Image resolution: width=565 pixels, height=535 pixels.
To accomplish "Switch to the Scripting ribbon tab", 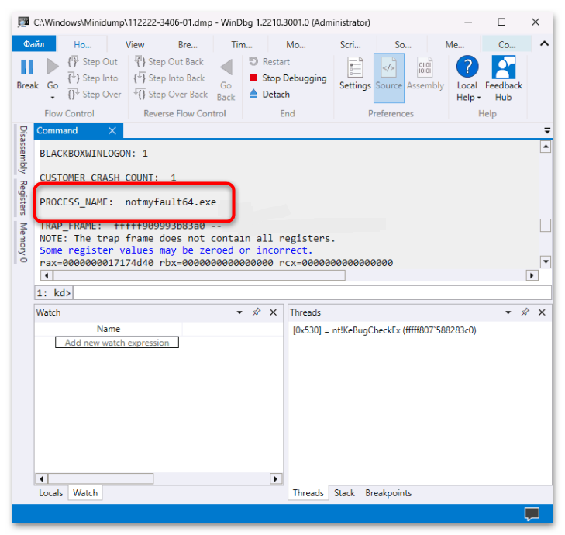I will pos(350,45).
